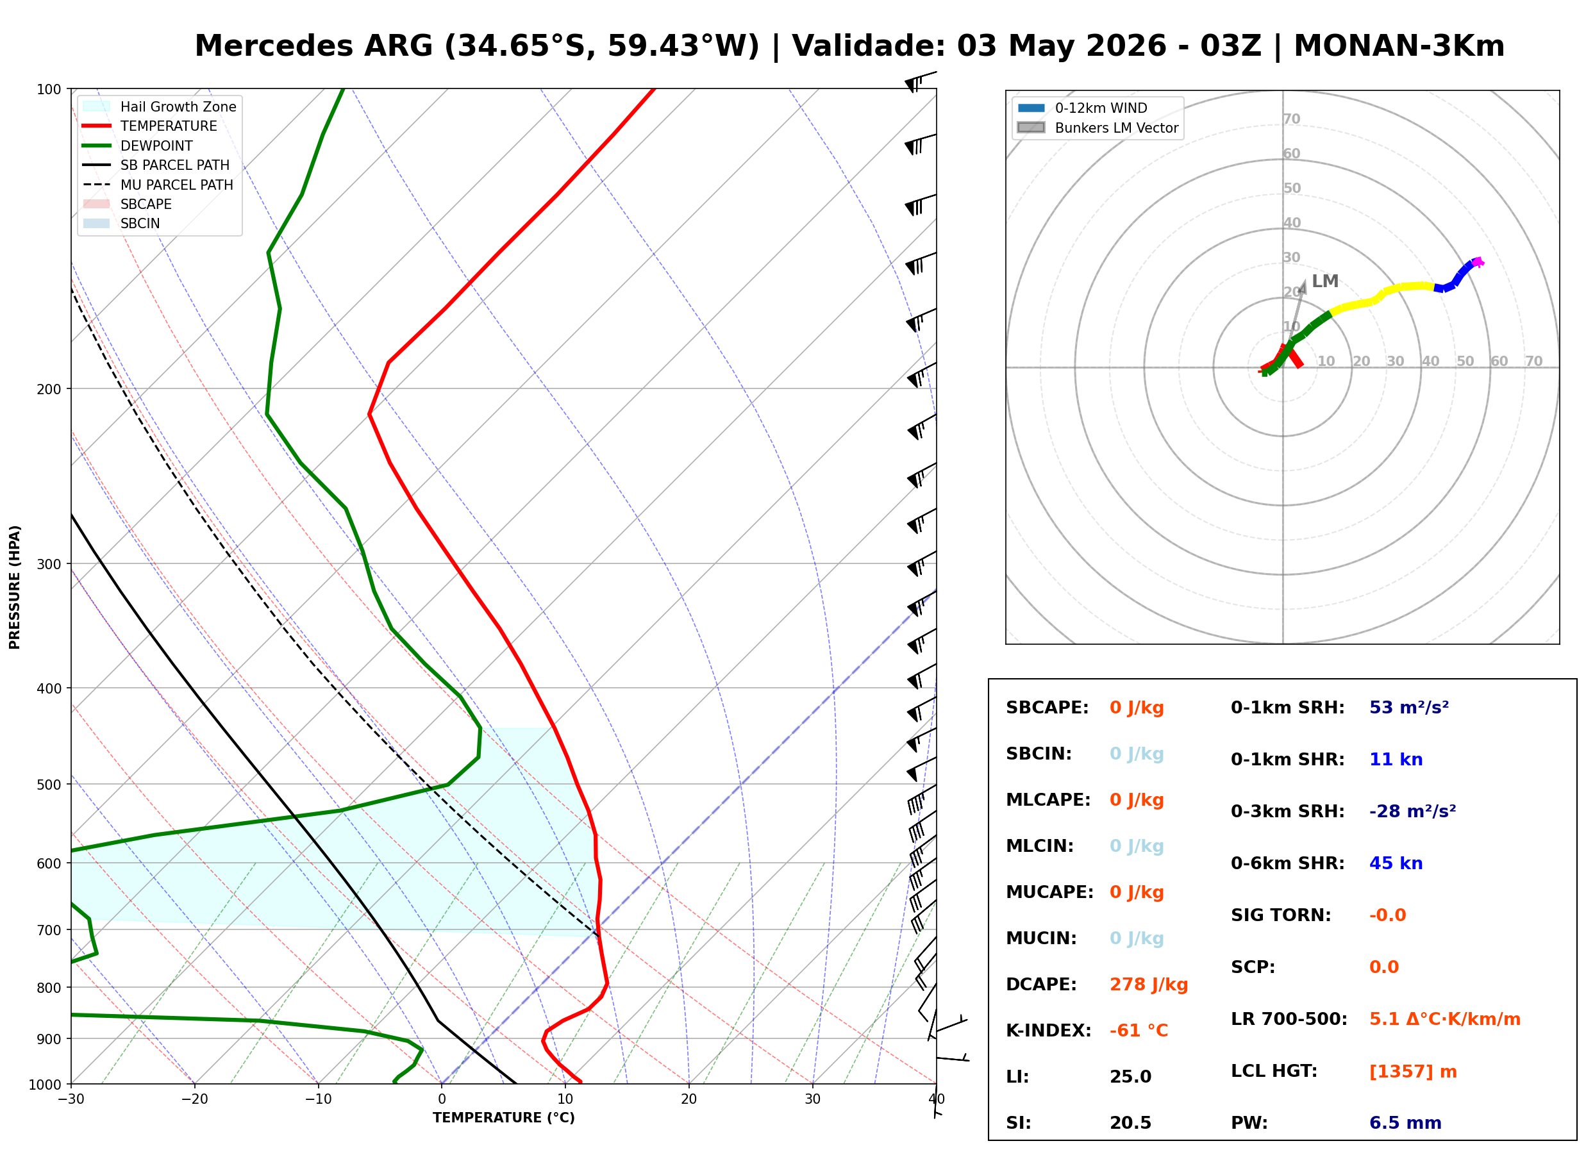Click the TEMPERATURE (°C) axis label
Viewport: 1586px width, 1173px height.
504,1118
